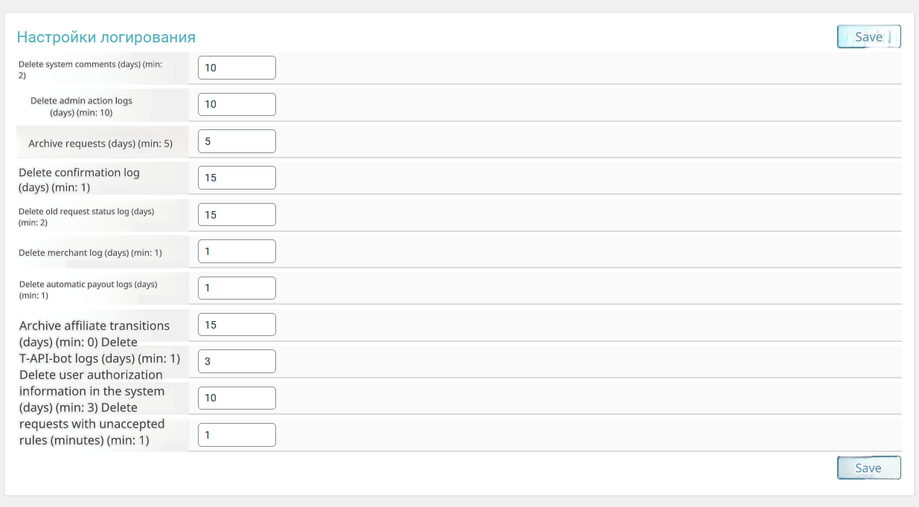Focus the Delete system comments days field
This screenshot has height=507, width=919.
tap(237, 68)
